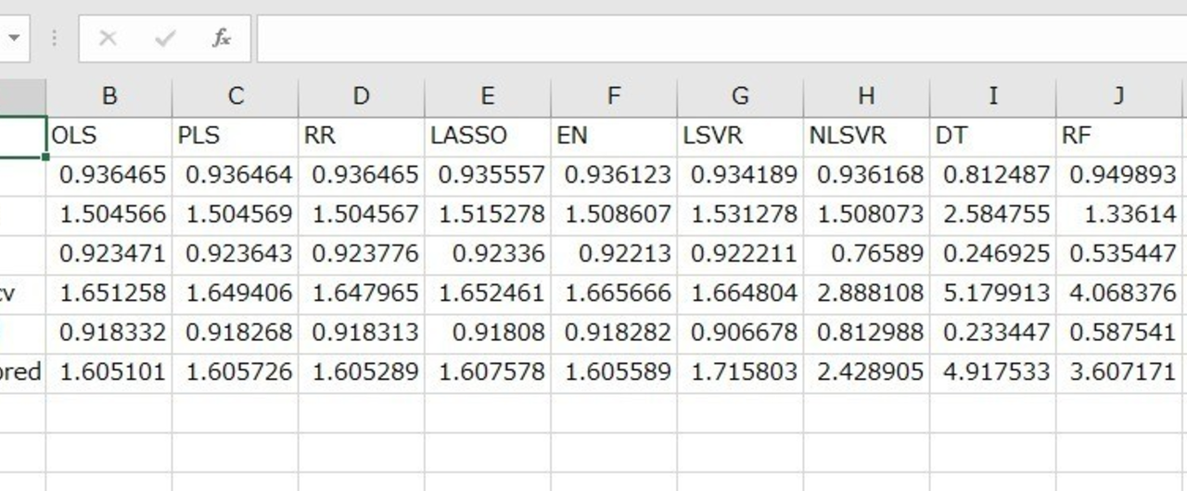Viewport: 1187px width, 491px height.
Task: Select cell with value 1.605101
Action: coord(109,372)
